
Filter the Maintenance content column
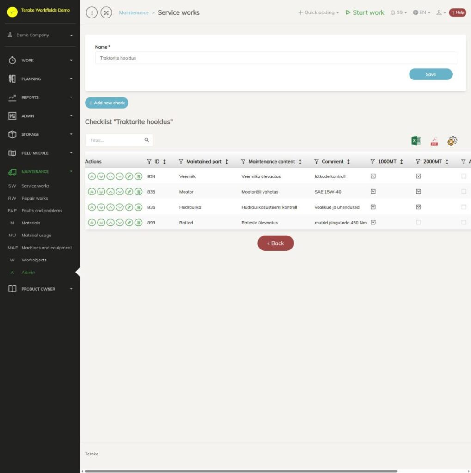click(243, 162)
